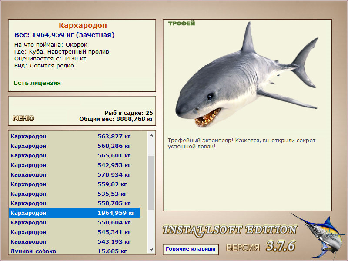Select Кархародон 550,705 кг row

tap(74, 203)
